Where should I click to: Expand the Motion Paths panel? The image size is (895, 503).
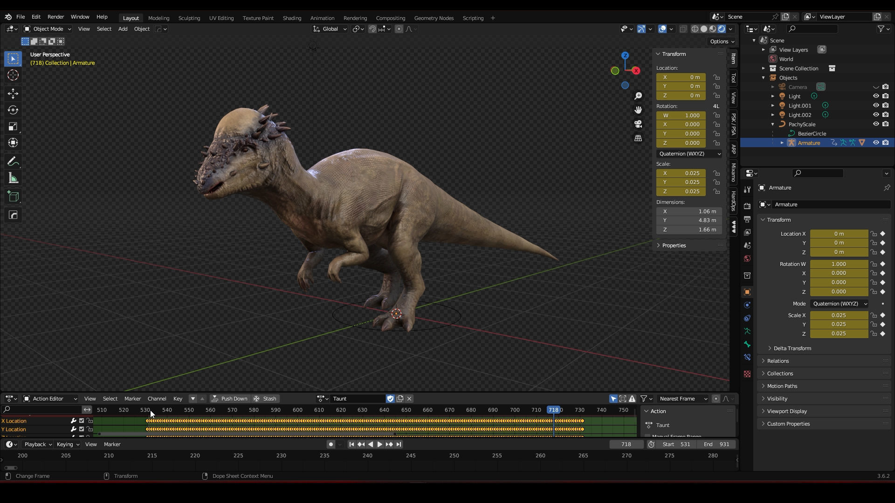(782, 386)
